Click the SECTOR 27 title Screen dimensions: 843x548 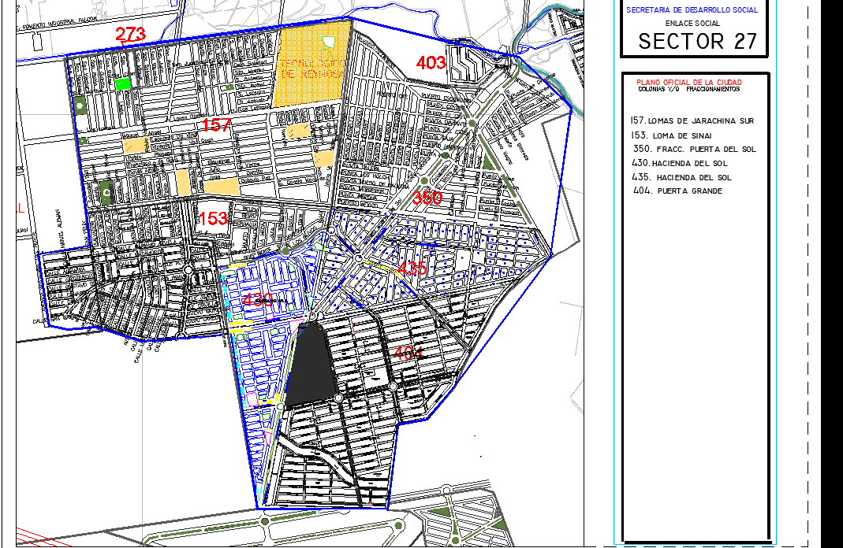click(x=697, y=42)
